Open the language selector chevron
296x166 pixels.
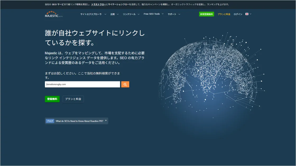[x=251, y=14]
